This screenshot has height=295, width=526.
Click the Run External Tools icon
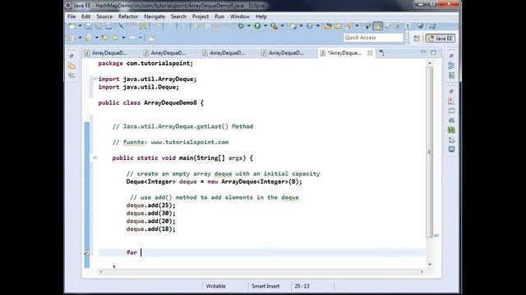click(x=275, y=26)
